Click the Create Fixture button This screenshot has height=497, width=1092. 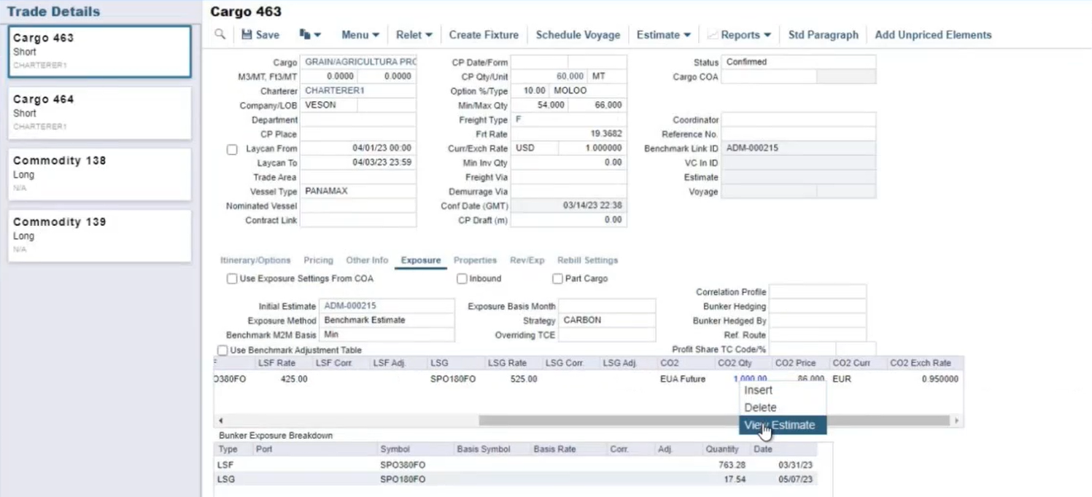click(x=484, y=35)
